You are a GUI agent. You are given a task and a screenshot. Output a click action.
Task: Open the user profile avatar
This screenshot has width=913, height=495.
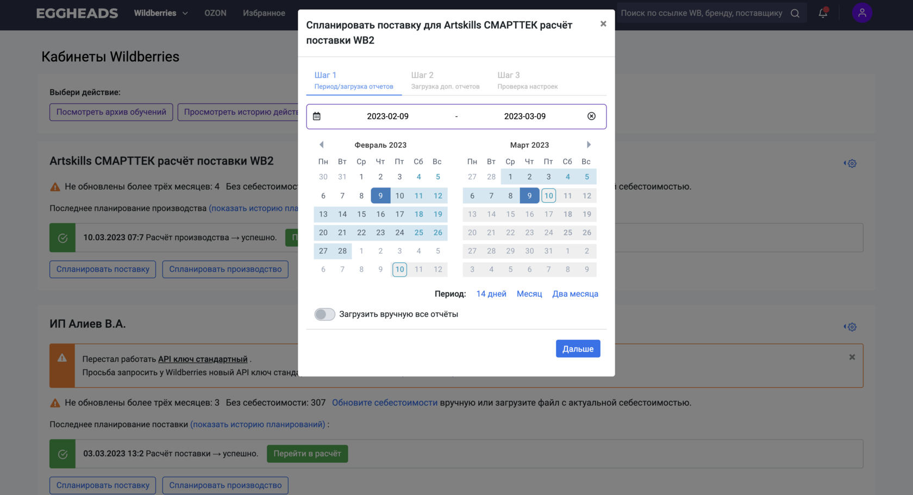coord(862,12)
